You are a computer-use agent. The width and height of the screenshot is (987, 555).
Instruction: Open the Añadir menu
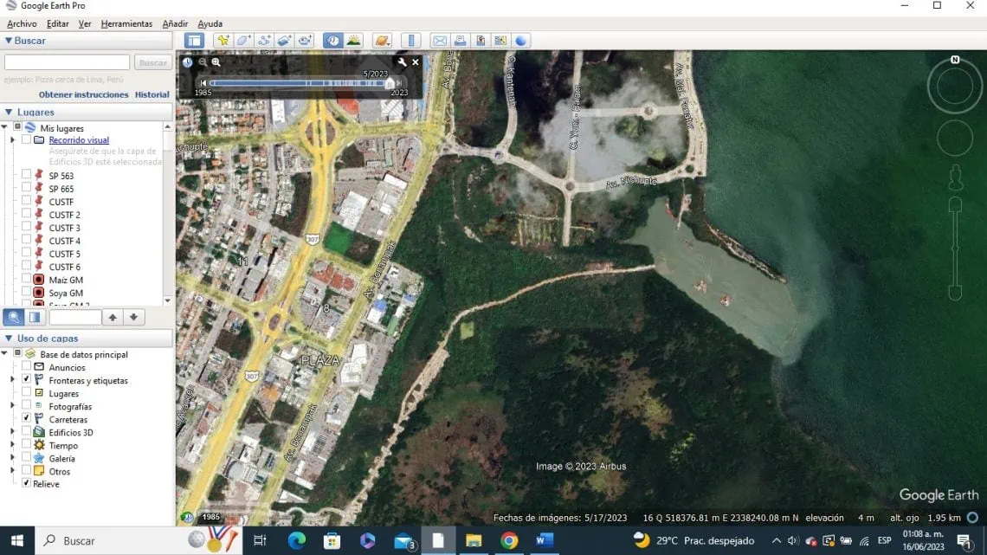[175, 23]
